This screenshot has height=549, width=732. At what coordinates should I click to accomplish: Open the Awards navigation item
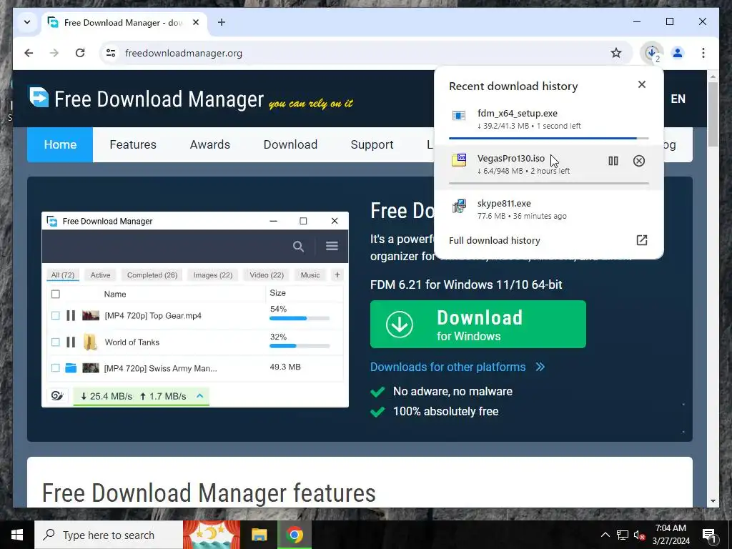coord(210,144)
